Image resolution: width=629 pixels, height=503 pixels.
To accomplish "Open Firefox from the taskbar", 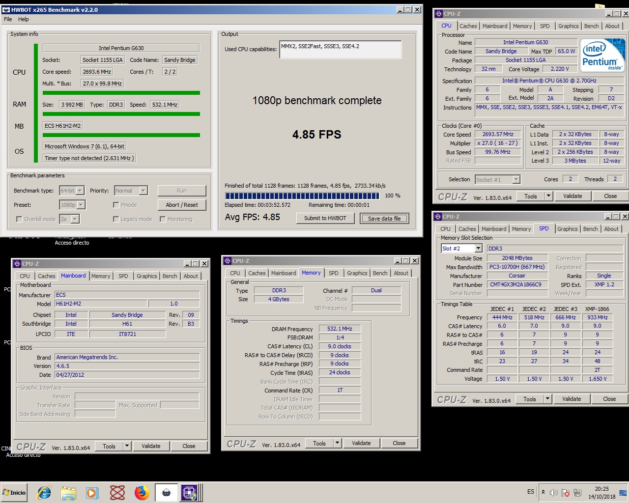I will (142, 492).
